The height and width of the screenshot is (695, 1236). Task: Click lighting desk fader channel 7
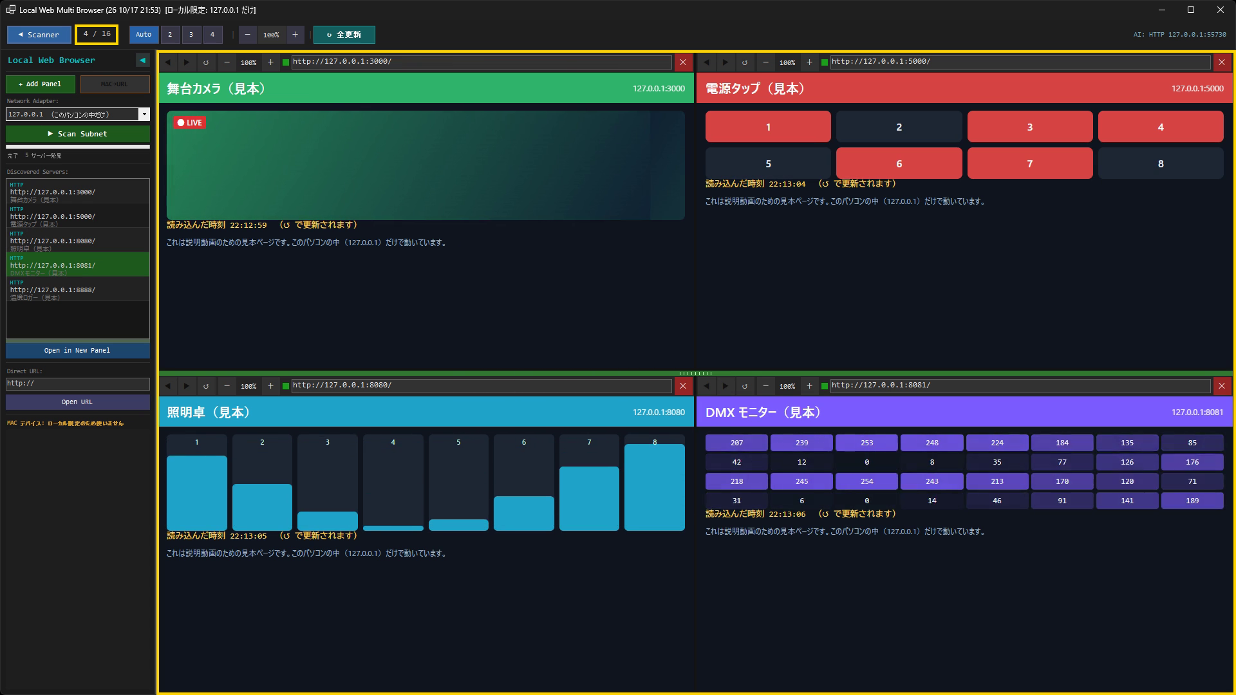[589, 483]
